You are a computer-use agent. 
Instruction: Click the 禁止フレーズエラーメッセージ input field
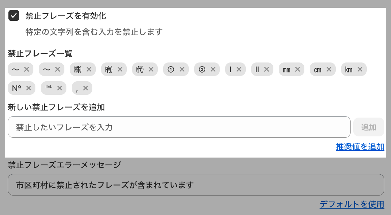tap(196, 185)
